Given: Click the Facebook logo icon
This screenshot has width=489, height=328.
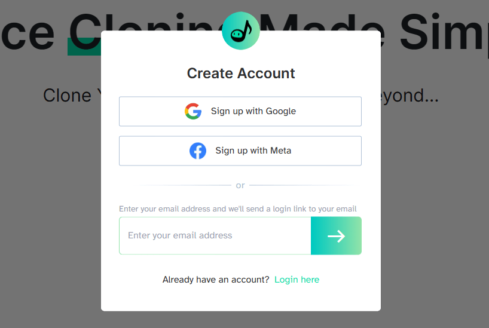Looking at the screenshot, I should (198, 151).
